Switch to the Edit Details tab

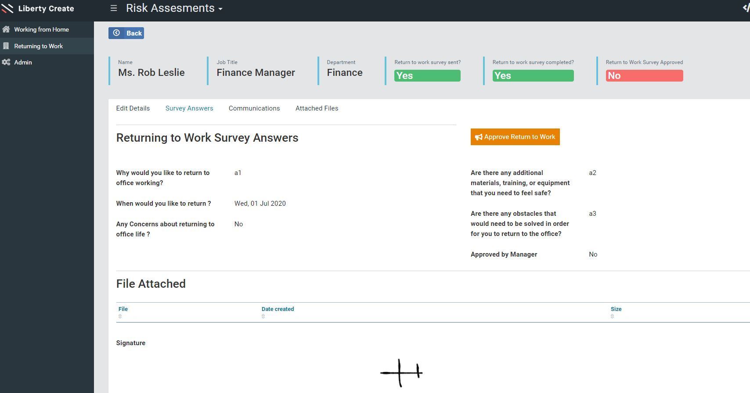pos(133,108)
